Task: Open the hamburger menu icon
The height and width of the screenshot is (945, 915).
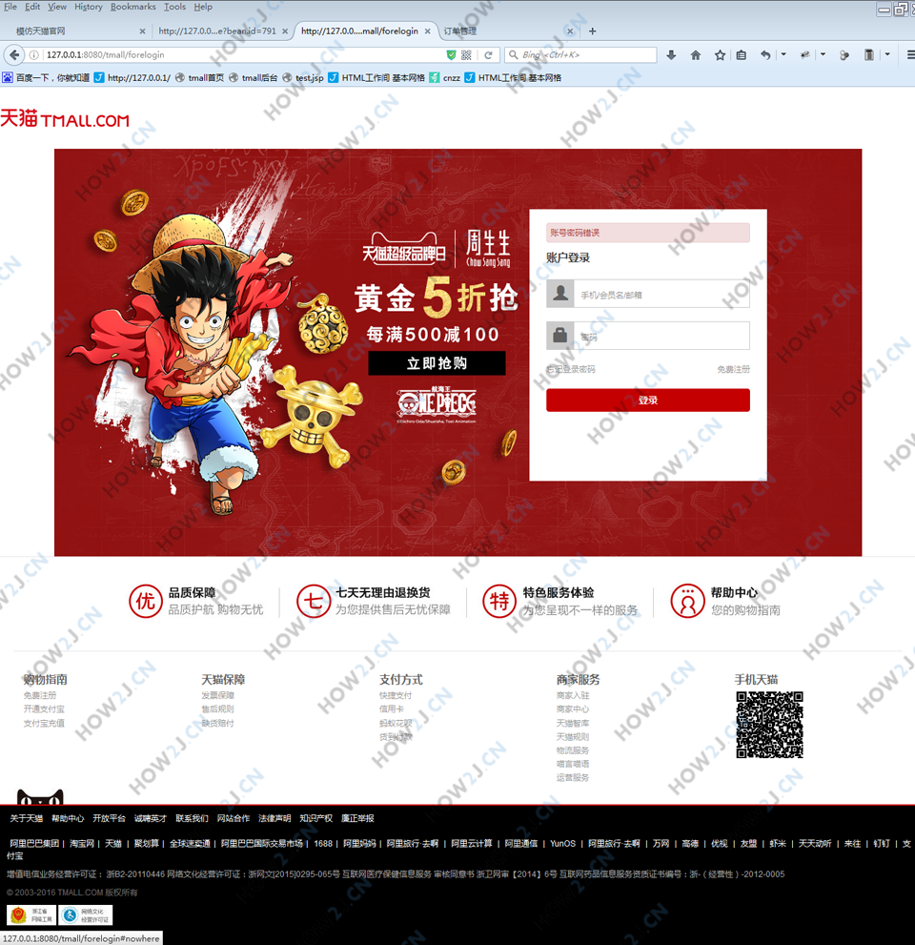Action: (x=910, y=55)
